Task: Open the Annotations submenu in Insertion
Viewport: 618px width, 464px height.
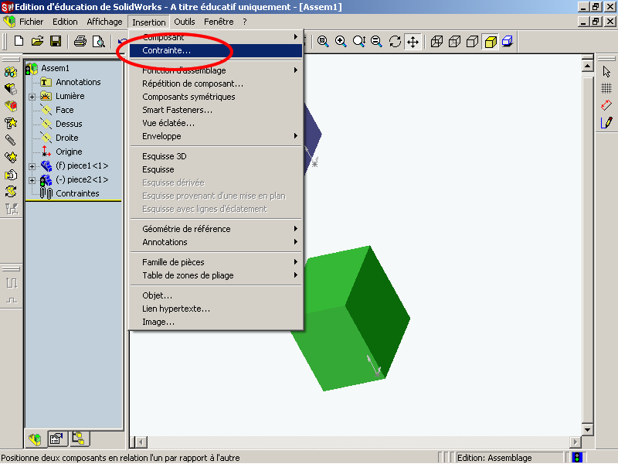Action: 216,242
